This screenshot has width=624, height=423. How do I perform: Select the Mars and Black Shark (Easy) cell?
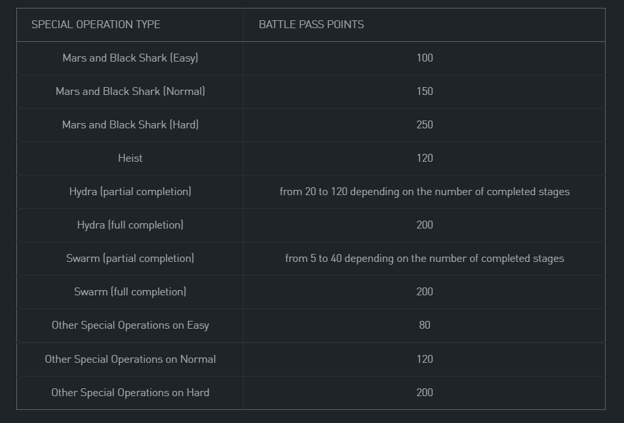pos(130,58)
